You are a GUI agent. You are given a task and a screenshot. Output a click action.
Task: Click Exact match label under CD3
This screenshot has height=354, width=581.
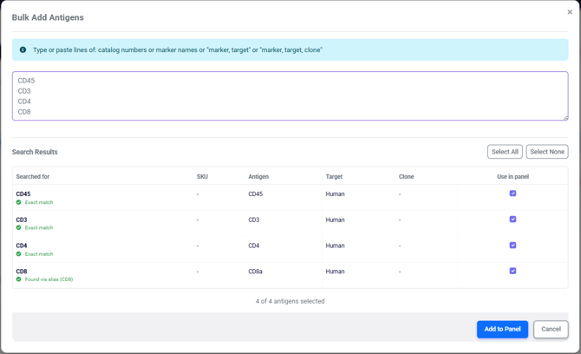click(x=39, y=227)
